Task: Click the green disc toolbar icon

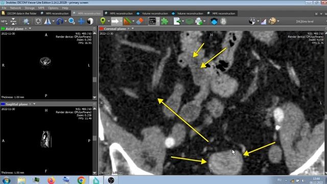Action: (190, 21)
